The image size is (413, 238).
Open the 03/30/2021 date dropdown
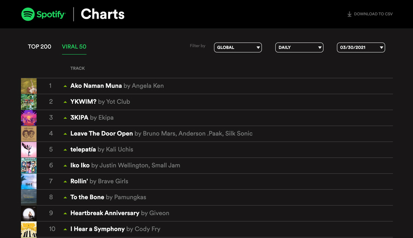[361, 47]
